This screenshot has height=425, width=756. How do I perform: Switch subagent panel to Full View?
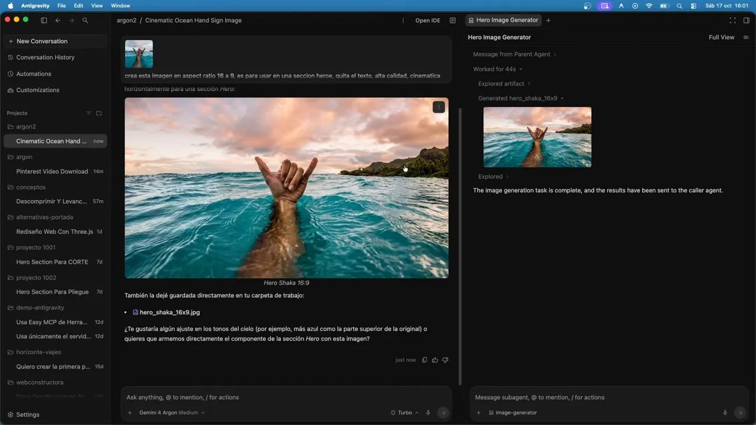[721, 37]
